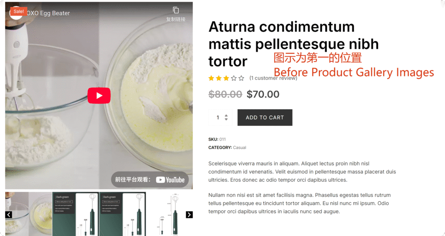Select third Dark green frother thumbnail

[123, 214]
